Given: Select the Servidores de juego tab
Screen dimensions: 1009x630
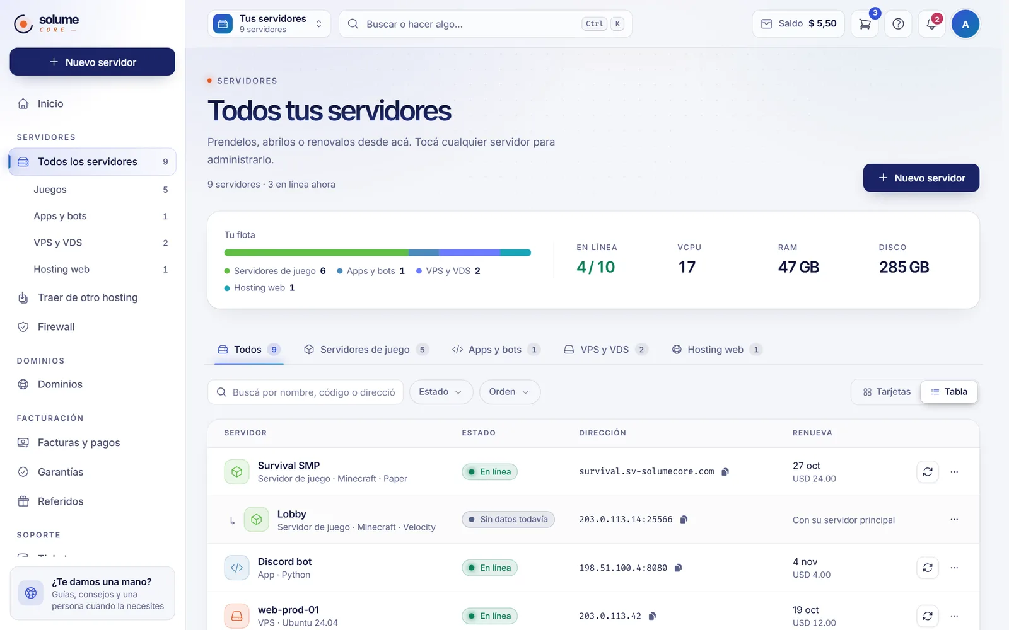Looking at the screenshot, I should click(366, 350).
